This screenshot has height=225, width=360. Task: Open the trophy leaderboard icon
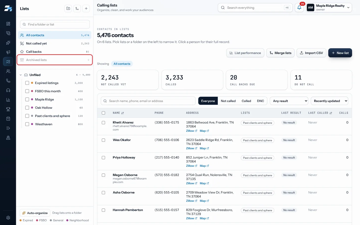(8, 109)
